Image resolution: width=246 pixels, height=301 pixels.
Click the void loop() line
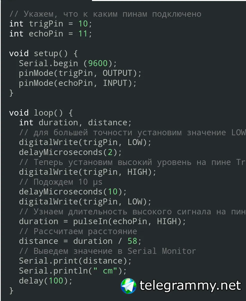point(41,113)
